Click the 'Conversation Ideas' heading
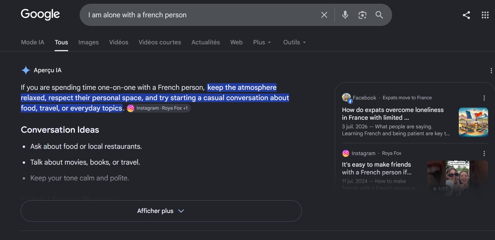The image size is (495, 240). coord(60,130)
